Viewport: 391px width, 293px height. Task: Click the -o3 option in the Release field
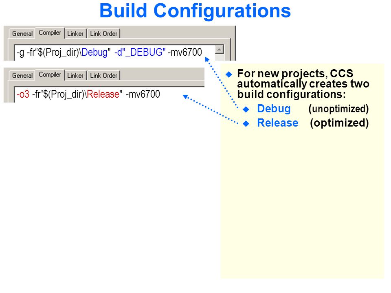coord(23,94)
